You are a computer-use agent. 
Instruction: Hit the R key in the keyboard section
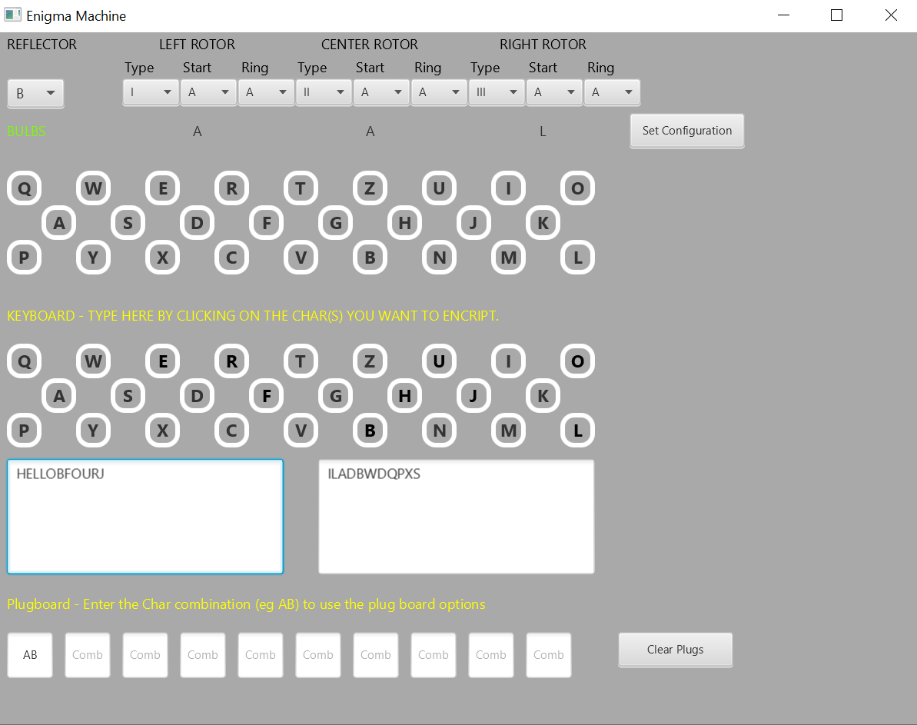[x=231, y=361]
